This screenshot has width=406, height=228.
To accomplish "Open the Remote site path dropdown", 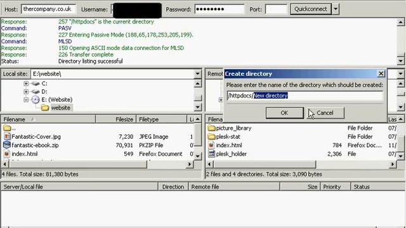I will pyautogui.click(x=400, y=74).
